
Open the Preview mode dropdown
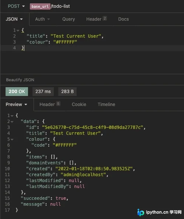tap(17, 105)
